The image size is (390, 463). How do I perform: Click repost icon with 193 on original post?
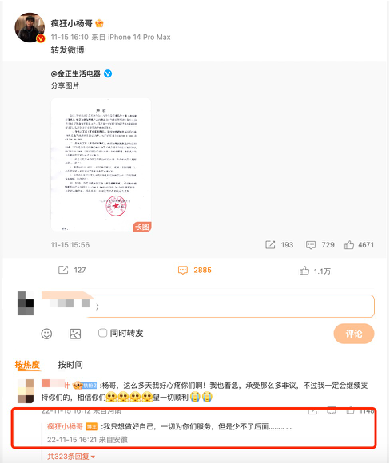[x=270, y=245]
